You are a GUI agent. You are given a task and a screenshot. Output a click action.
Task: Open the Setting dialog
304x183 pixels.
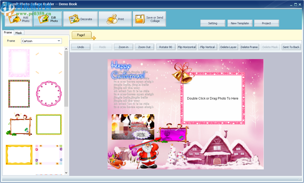pos(213,23)
